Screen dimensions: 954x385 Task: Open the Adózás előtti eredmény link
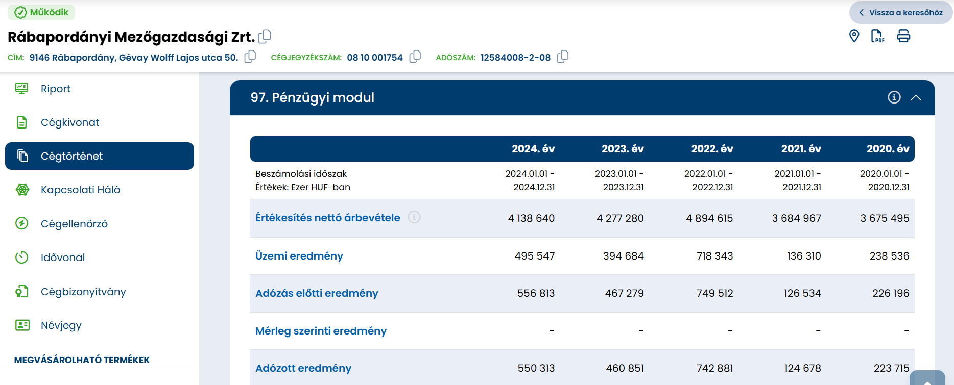tap(317, 293)
